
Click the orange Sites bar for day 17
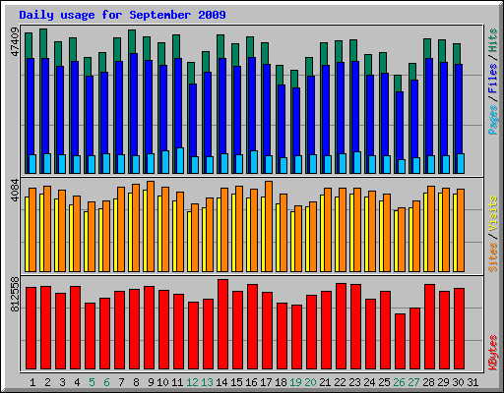pos(269,226)
